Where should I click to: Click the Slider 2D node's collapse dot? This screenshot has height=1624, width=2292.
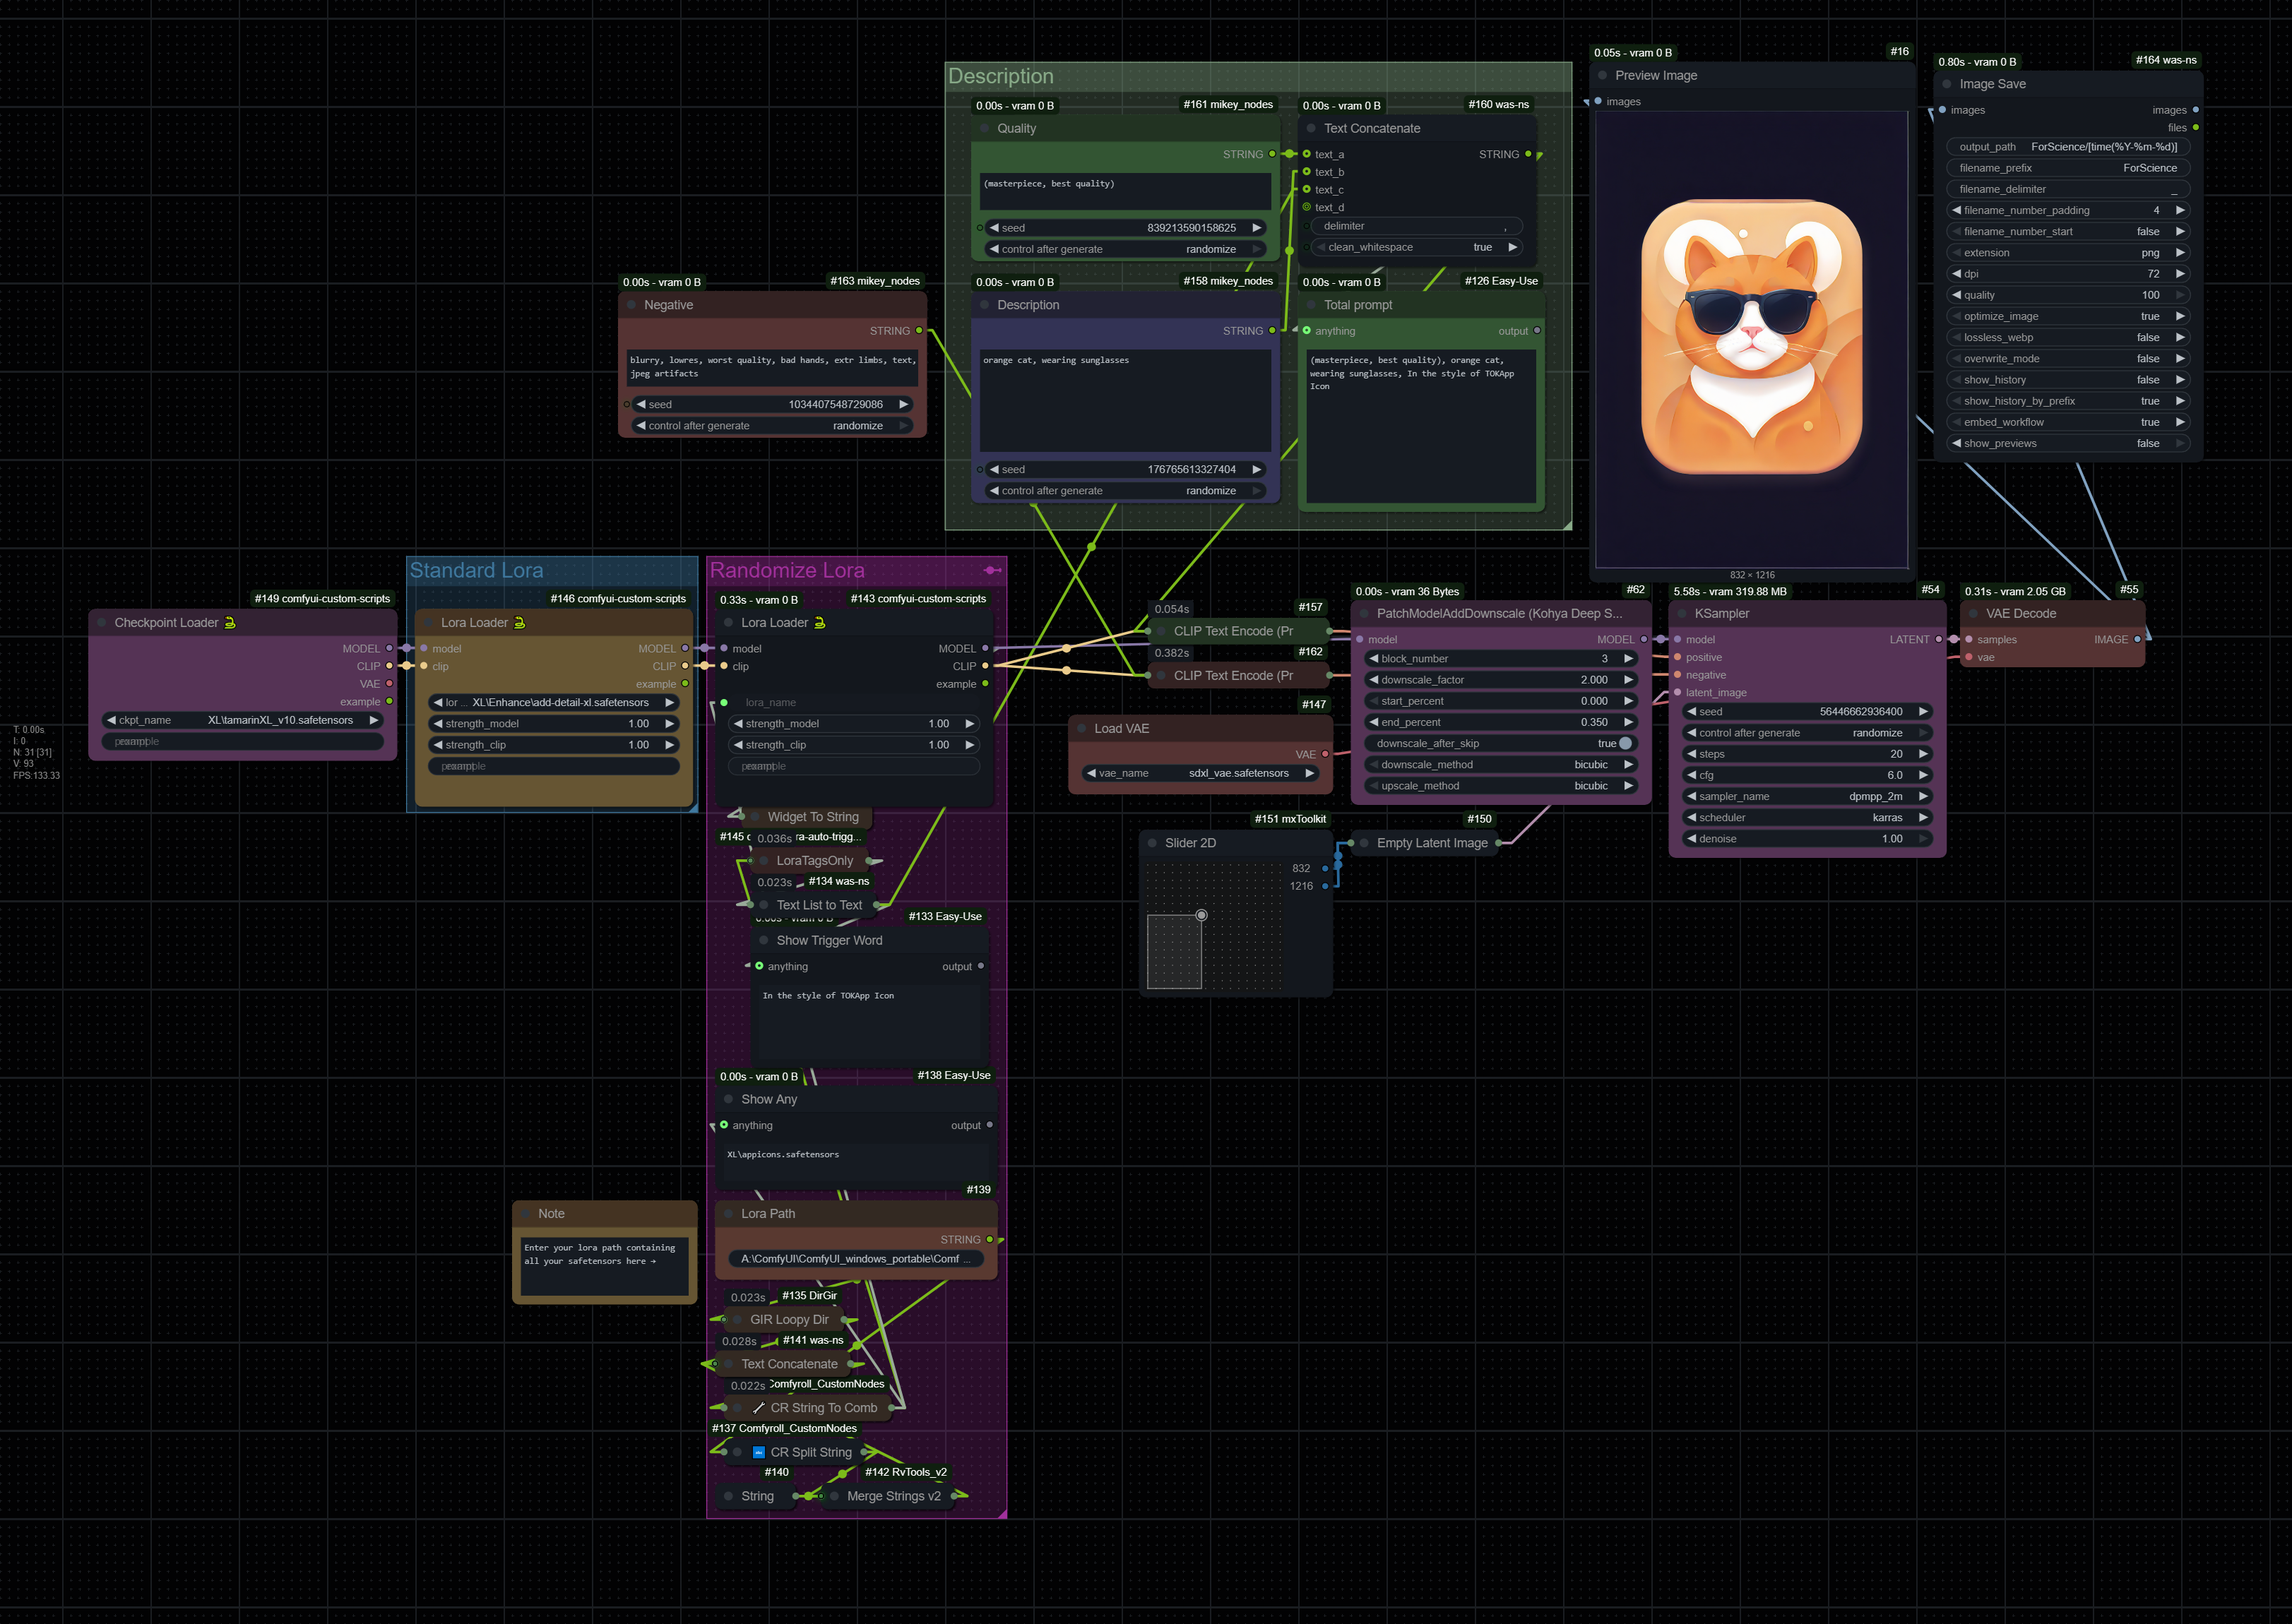[1153, 843]
